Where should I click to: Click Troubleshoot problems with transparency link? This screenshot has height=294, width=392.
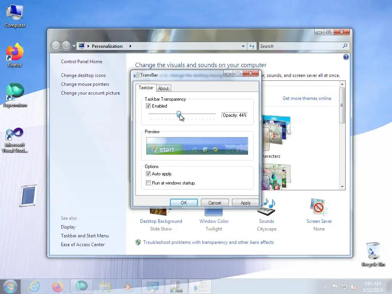(x=208, y=242)
